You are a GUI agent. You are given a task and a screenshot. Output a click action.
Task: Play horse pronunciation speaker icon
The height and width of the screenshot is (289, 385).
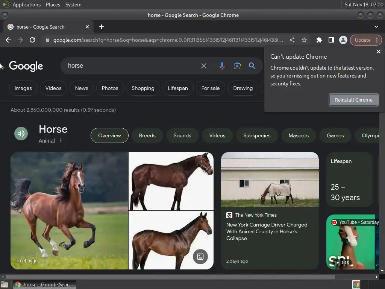click(21, 134)
